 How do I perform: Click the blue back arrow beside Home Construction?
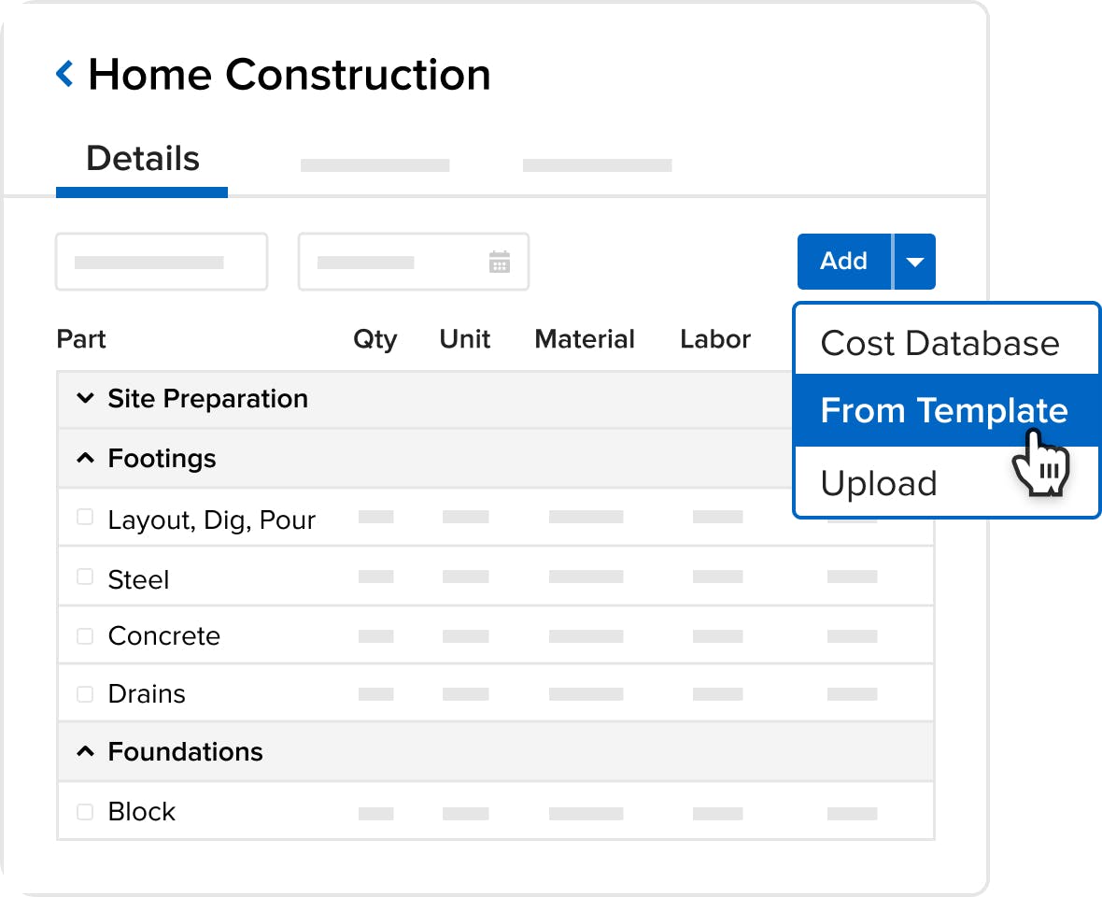[x=64, y=74]
